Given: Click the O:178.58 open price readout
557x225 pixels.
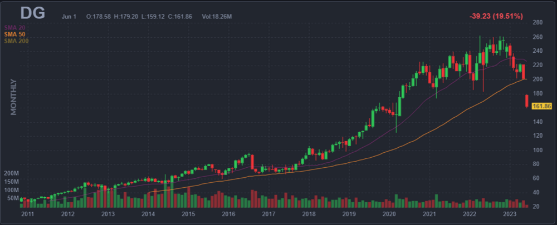Looking at the screenshot, I should tap(100, 17).
